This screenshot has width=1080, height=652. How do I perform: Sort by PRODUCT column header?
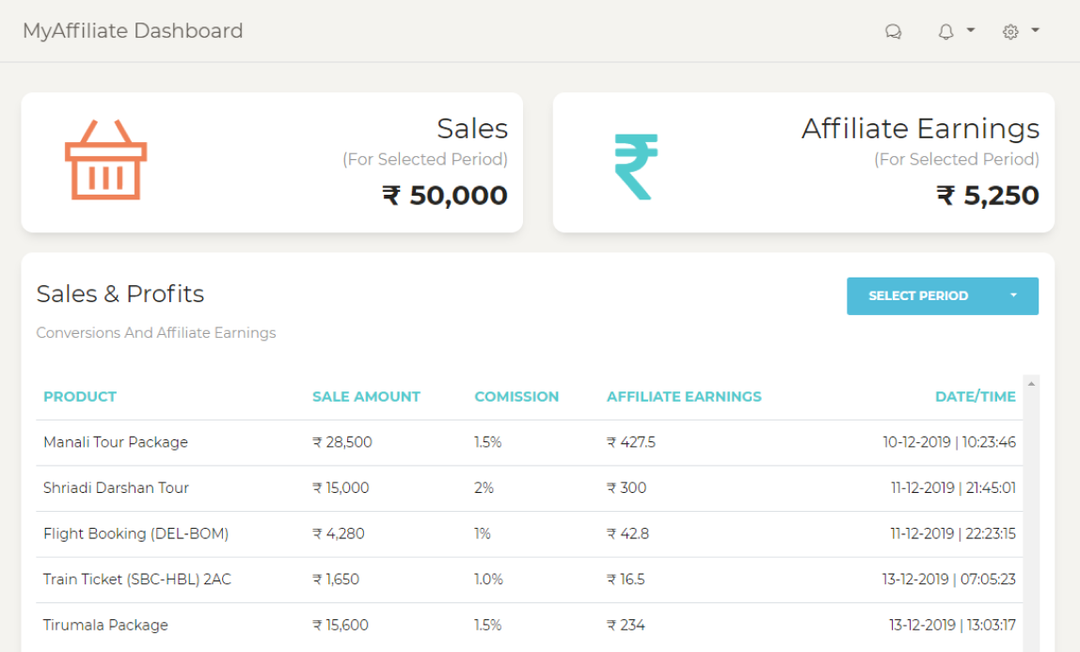[x=80, y=396]
